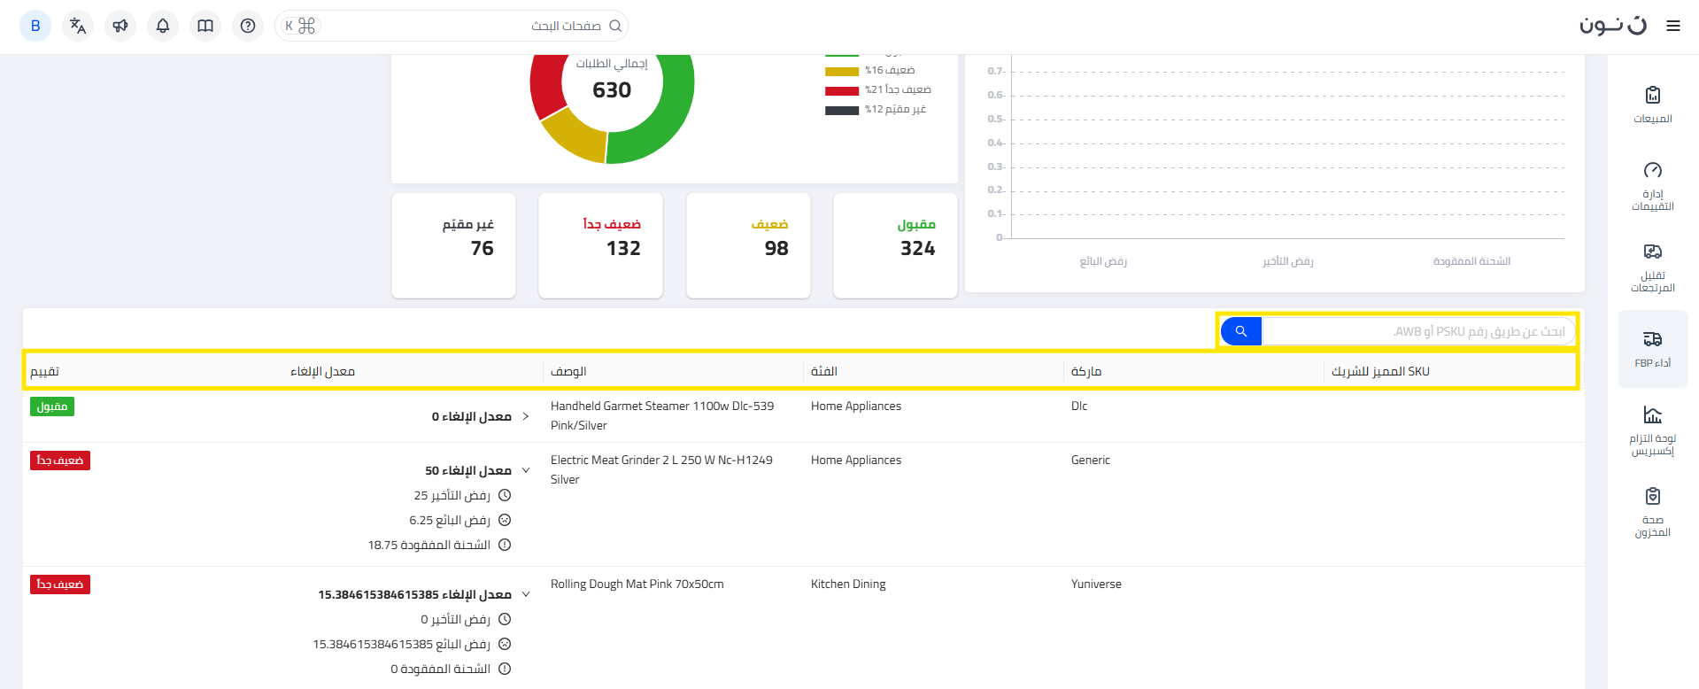Open تقليل المرتجعات in the sidebar
The image size is (1699, 689).
pos(1652,267)
